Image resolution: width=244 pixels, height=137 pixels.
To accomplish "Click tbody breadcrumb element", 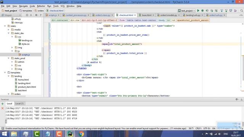I will 161,20.
